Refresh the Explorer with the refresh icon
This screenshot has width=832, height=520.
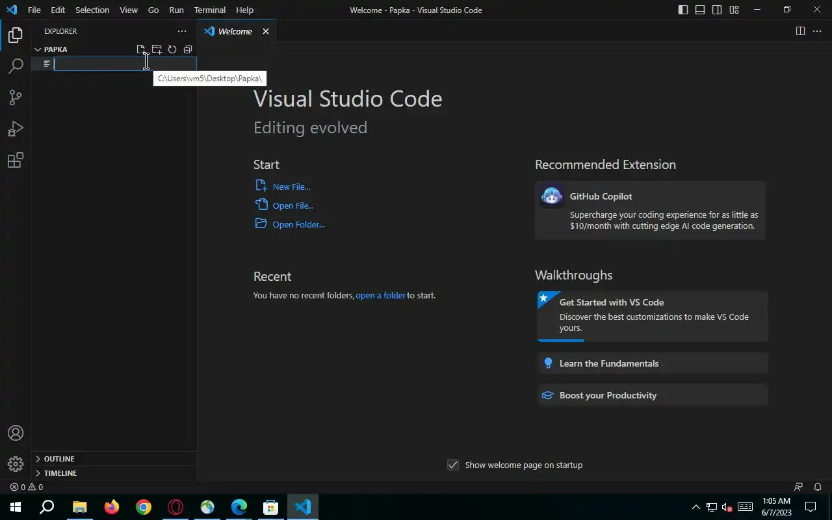[x=172, y=49]
